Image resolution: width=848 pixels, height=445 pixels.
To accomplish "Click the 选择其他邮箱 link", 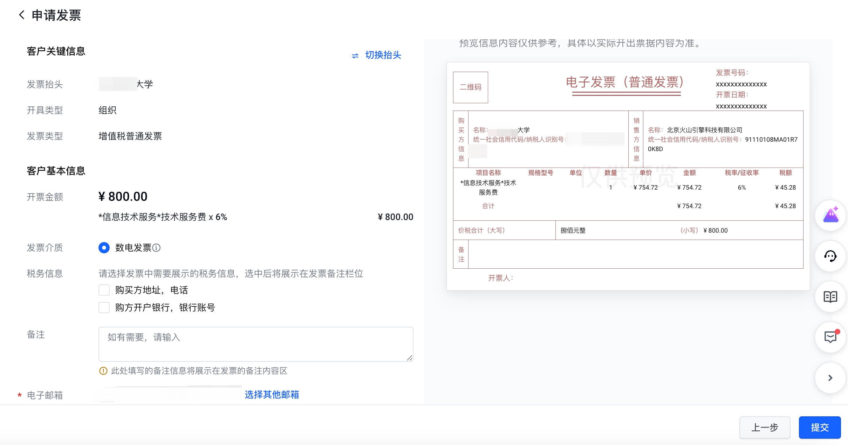I will (x=272, y=395).
